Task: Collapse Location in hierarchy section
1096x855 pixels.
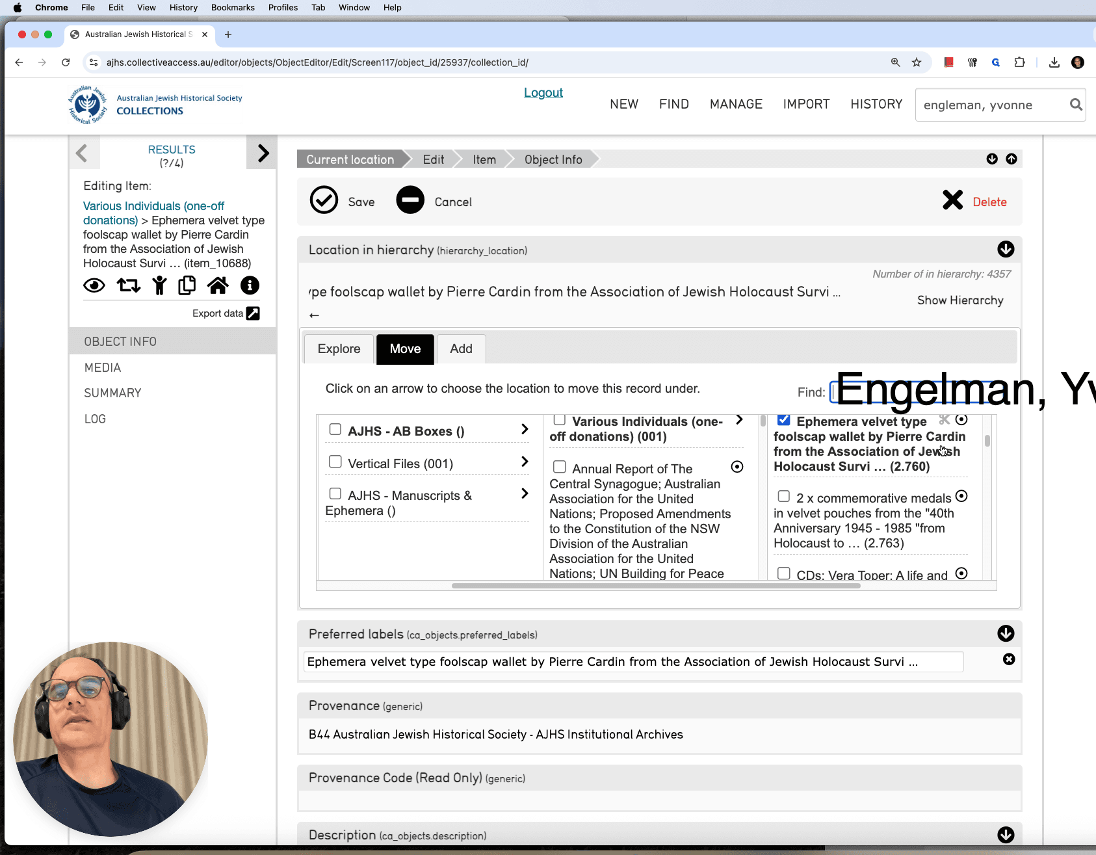Action: tap(1006, 249)
